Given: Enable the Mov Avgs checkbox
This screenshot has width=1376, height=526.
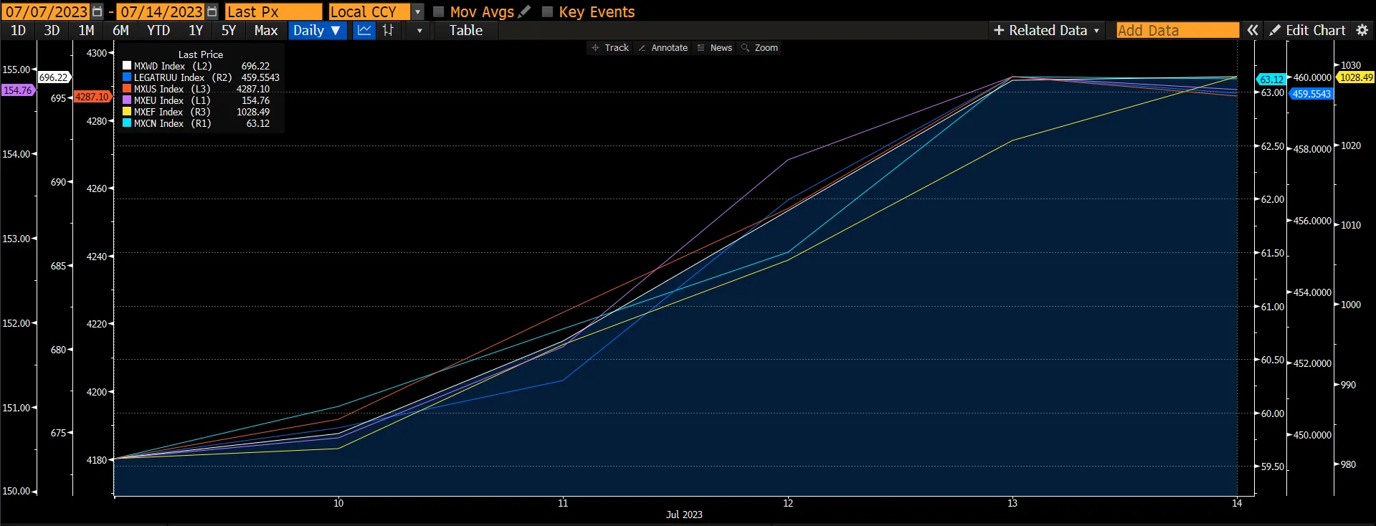Looking at the screenshot, I should point(439,11).
